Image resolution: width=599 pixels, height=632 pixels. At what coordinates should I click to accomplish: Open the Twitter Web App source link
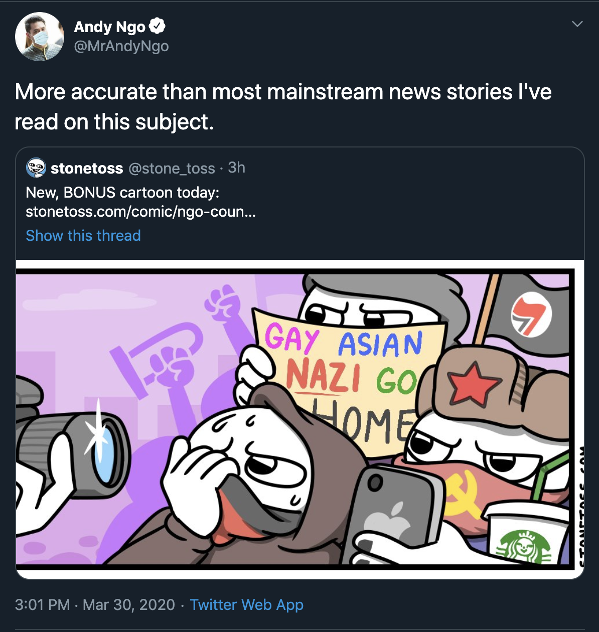(x=247, y=604)
